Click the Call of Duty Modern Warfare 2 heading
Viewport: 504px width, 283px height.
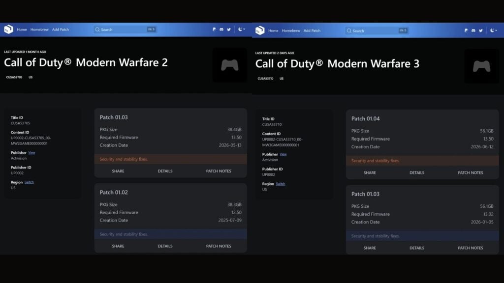point(86,62)
